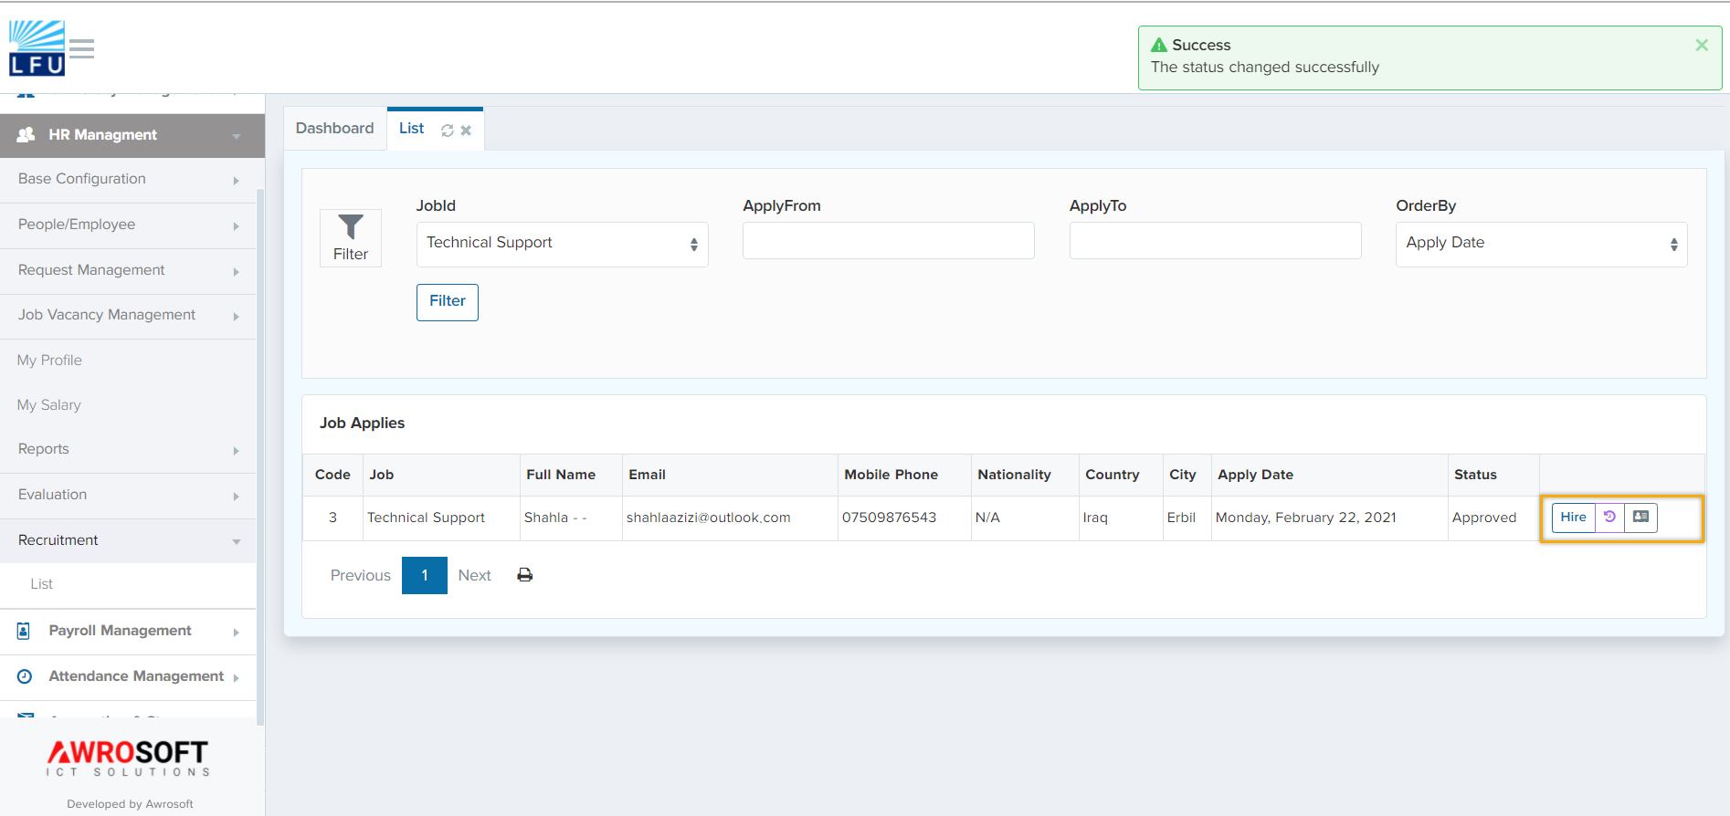1730x816 pixels.
Task: Go to the Next page
Action: [474, 575]
